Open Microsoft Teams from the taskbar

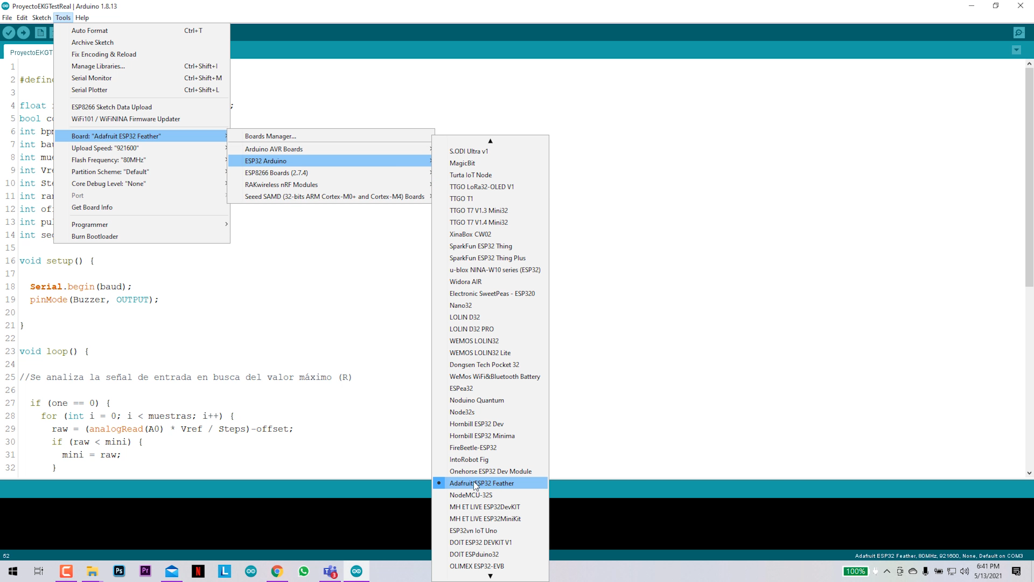(330, 571)
